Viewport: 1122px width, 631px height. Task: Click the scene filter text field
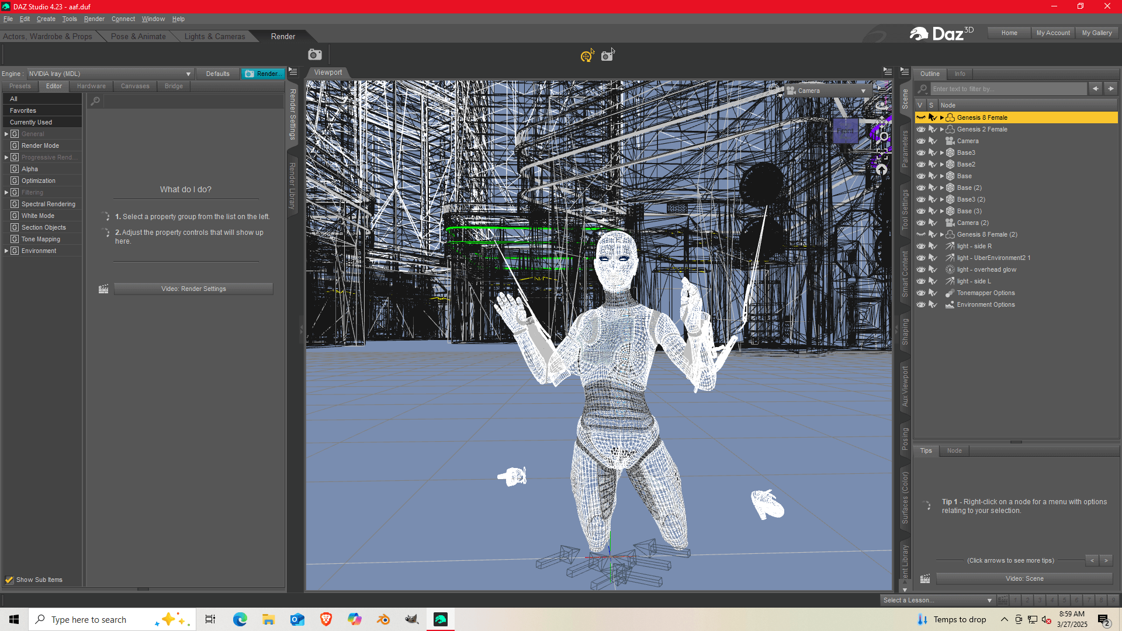pyautogui.click(x=1009, y=89)
